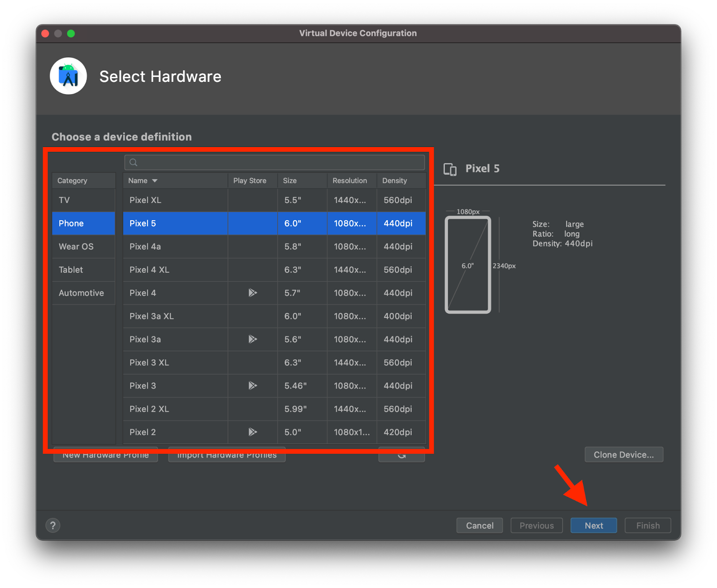Click the device icon beside Pixel 5 title

click(450, 169)
